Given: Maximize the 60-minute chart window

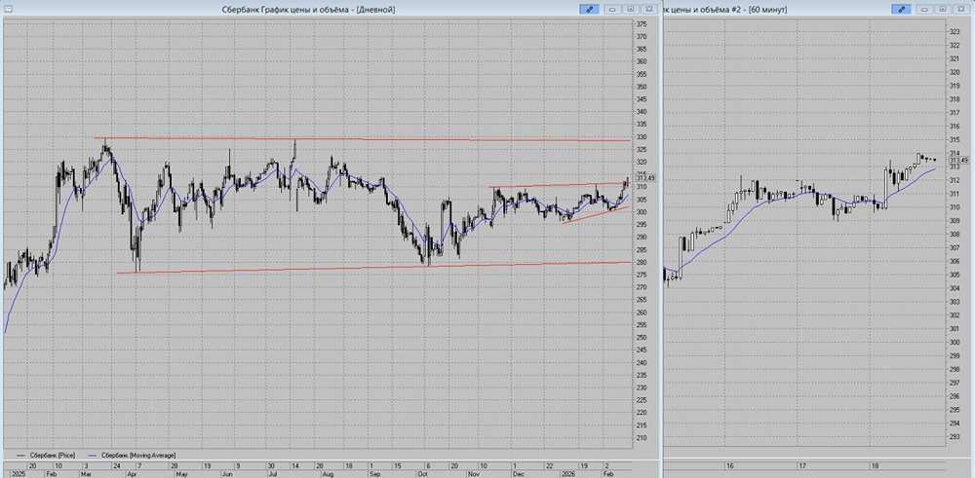Looking at the screenshot, I should (x=944, y=9).
